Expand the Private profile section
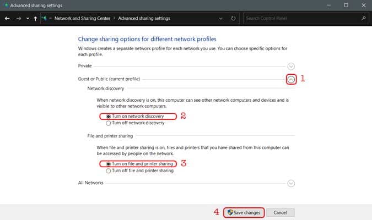Viewport: 372px width, 220px height. point(292,66)
